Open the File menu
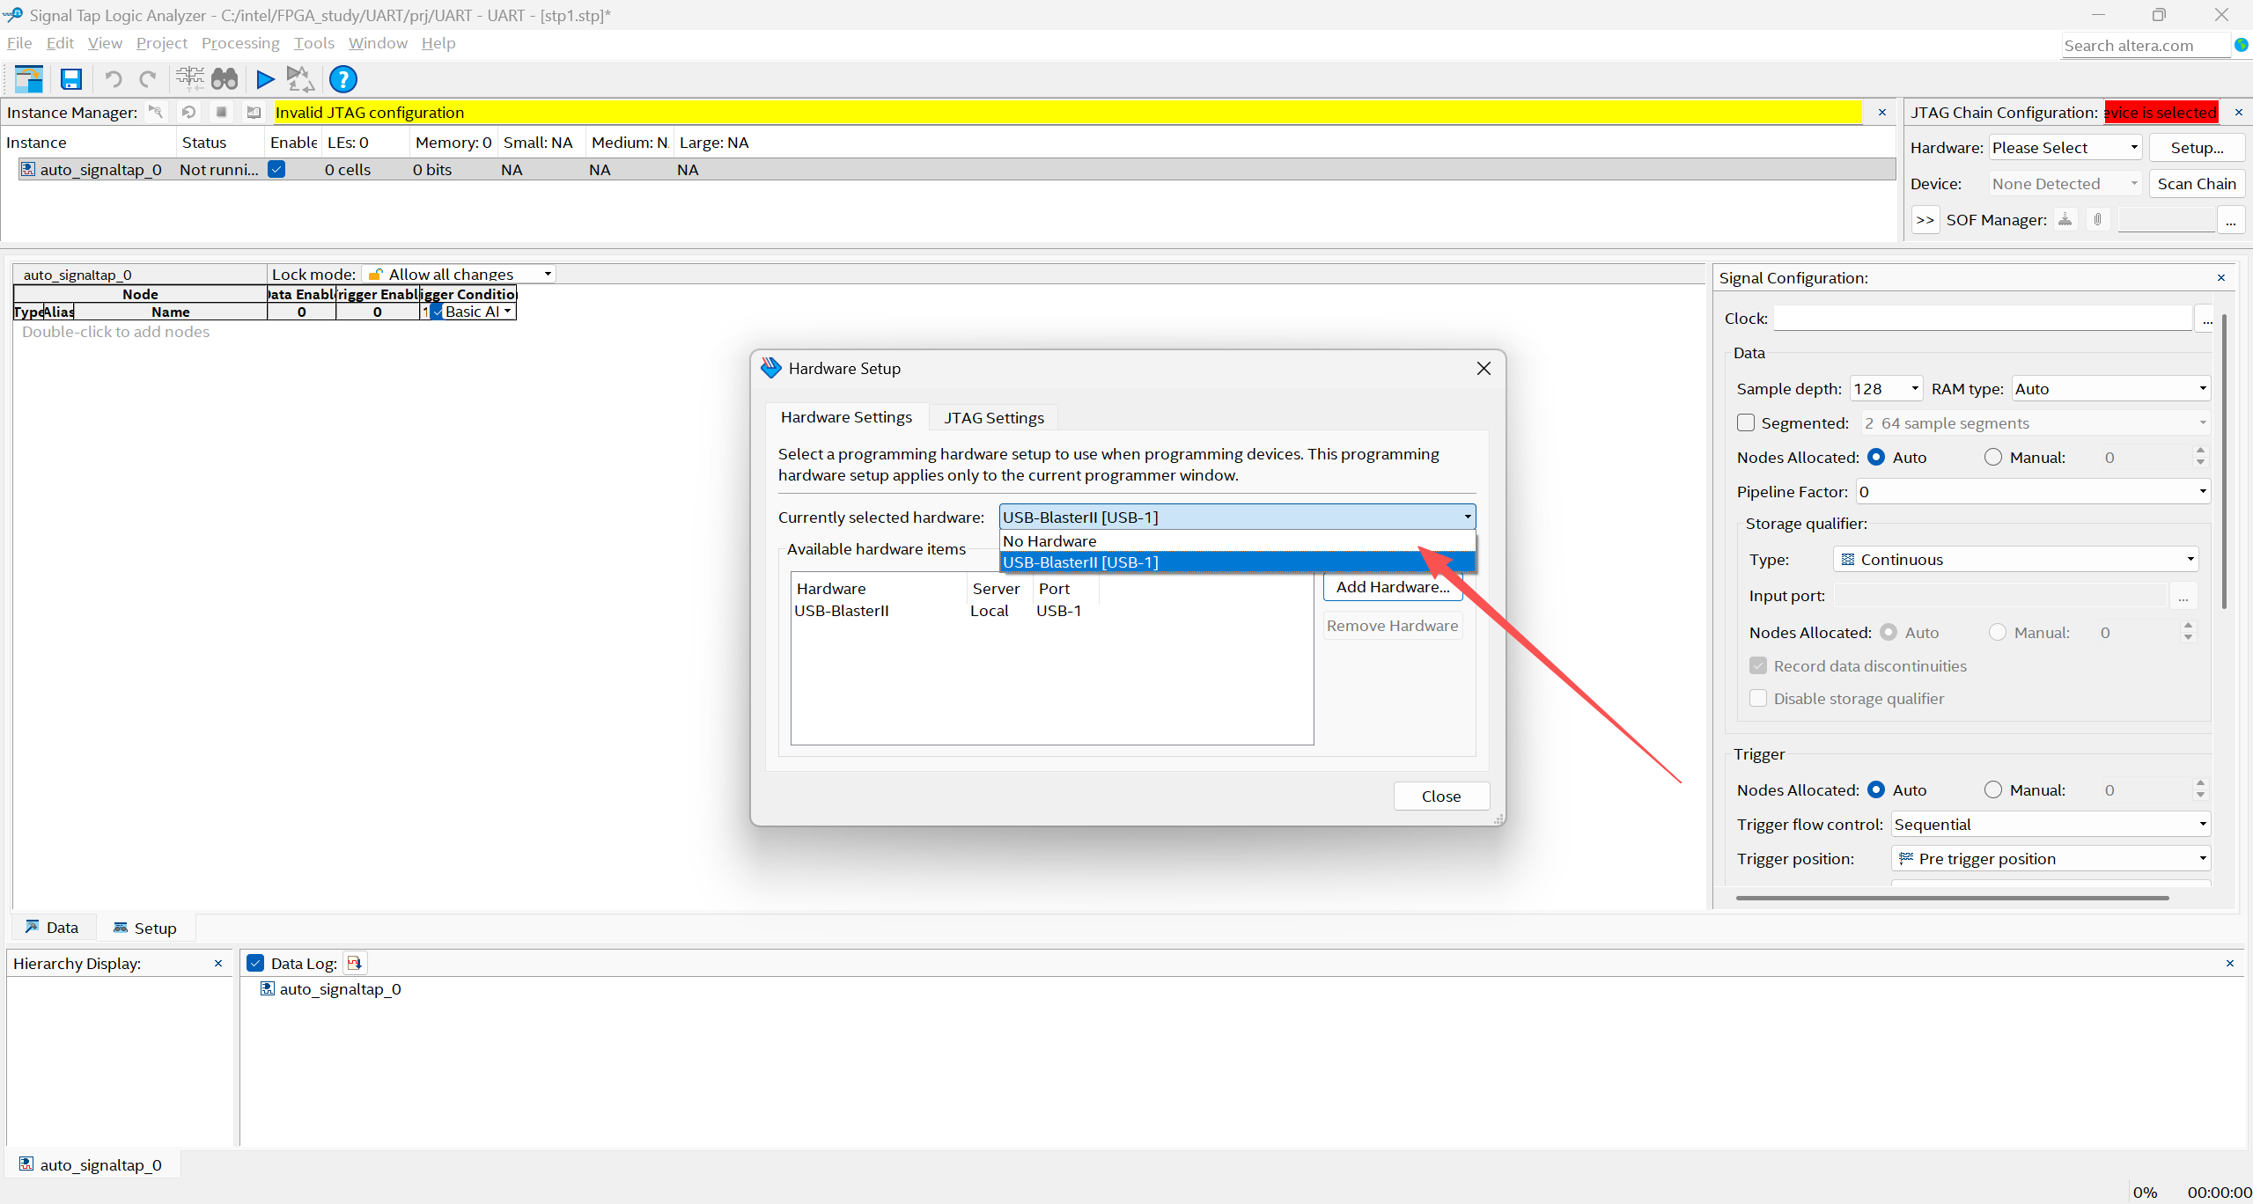 tap(19, 43)
